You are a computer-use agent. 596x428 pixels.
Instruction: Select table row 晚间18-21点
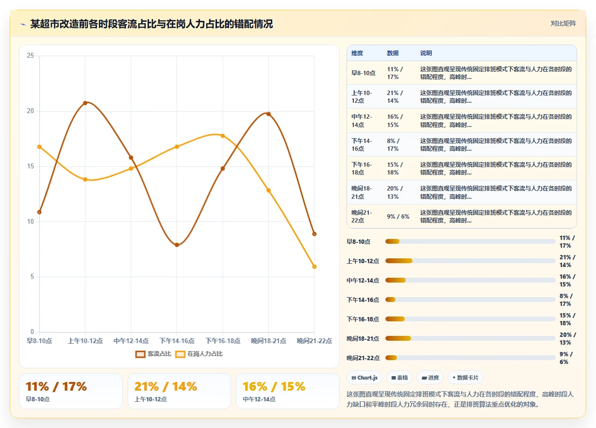462,192
